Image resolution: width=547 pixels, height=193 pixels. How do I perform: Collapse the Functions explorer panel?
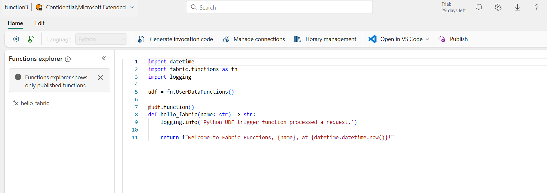click(104, 58)
